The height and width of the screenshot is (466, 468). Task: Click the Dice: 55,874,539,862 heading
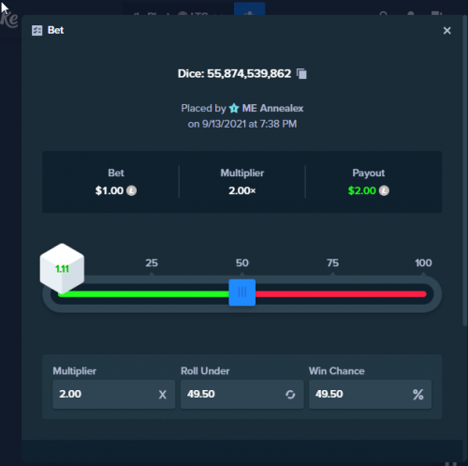pyautogui.click(x=234, y=74)
